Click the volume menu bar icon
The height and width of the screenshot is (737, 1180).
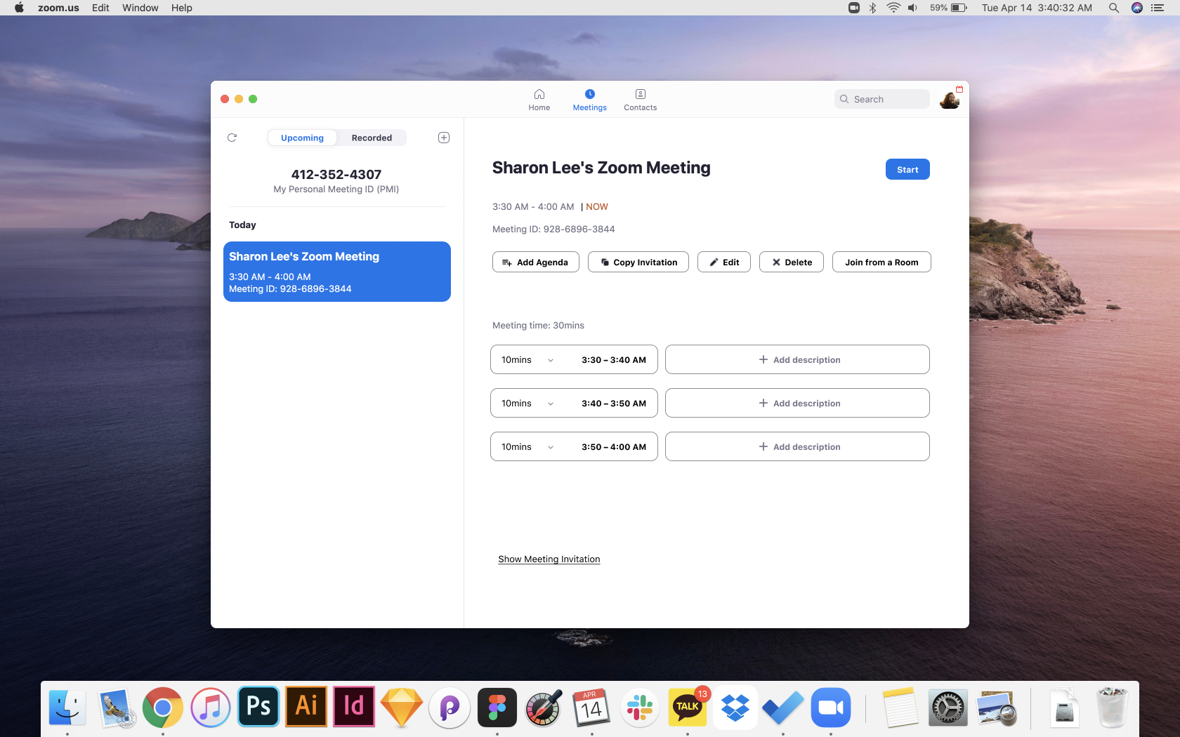(912, 8)
